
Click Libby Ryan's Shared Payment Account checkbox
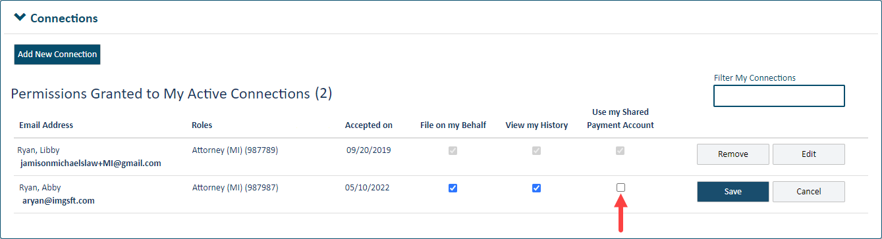click(x=620, y=150)
